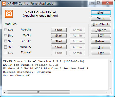Click 'Current Directory: C:\xampp' log line
Viewport: 115px width, 97px height.
[x=27, y=72]
